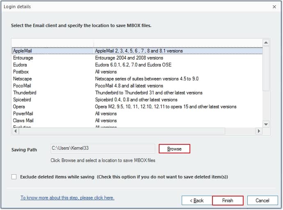This screenshot has width=283, height=210.
Task: Enable Exclude deleted items while saving checkbox
Action: (x=14, y=177)
